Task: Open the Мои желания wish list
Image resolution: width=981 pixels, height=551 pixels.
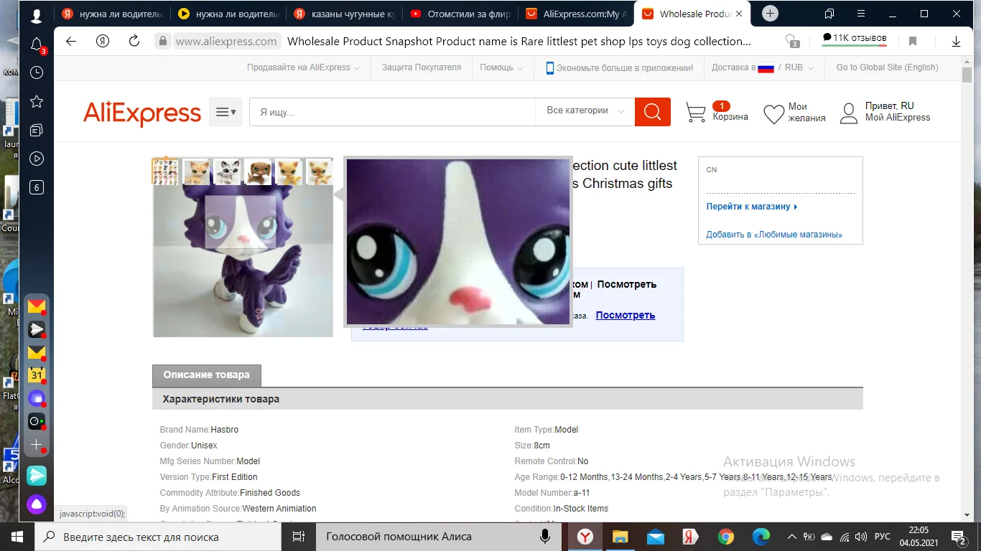Action: (x=794, y=113)
